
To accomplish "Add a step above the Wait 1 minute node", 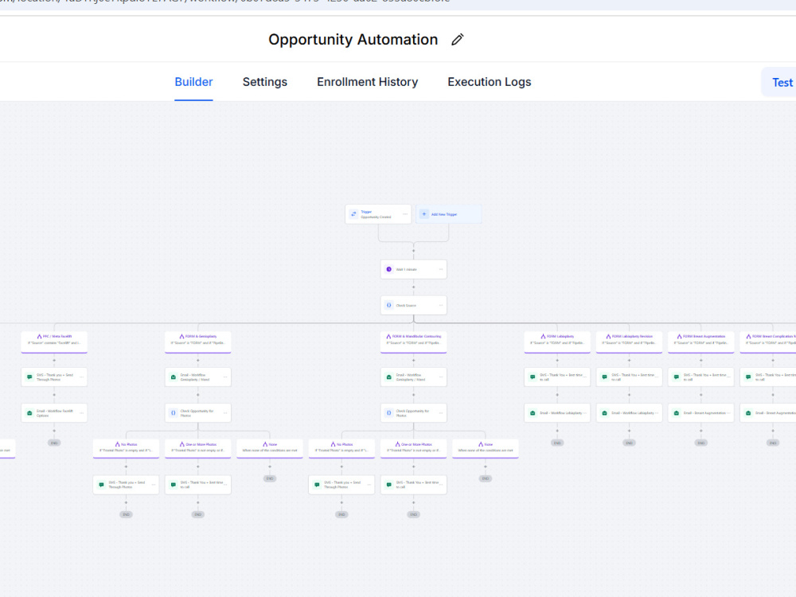I will coord(414,251).
